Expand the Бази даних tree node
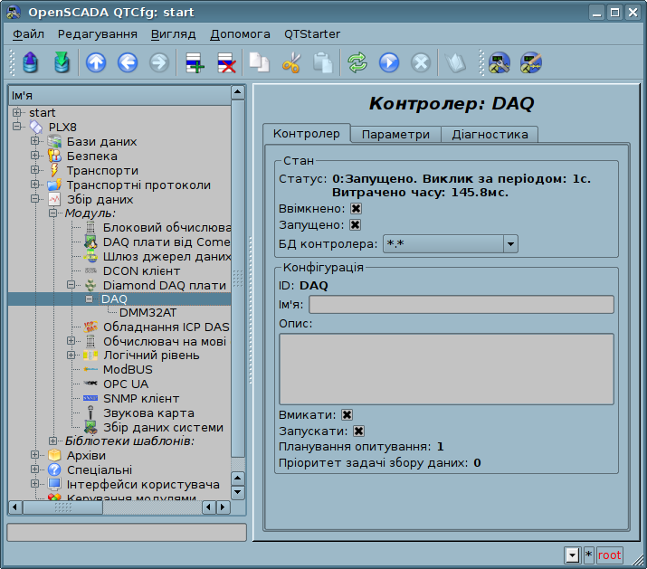Image resolution: width=647 pixels, height=569 pixels. pos(35,141)
